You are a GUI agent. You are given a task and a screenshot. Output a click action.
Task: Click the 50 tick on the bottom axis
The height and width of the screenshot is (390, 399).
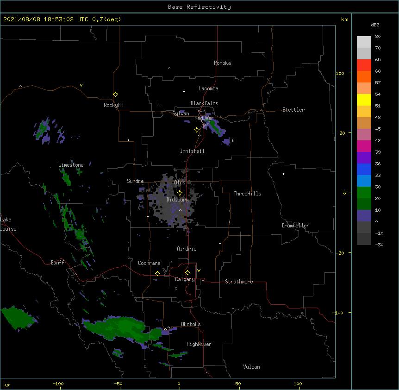pyautogui.click(x=238, y=384)
